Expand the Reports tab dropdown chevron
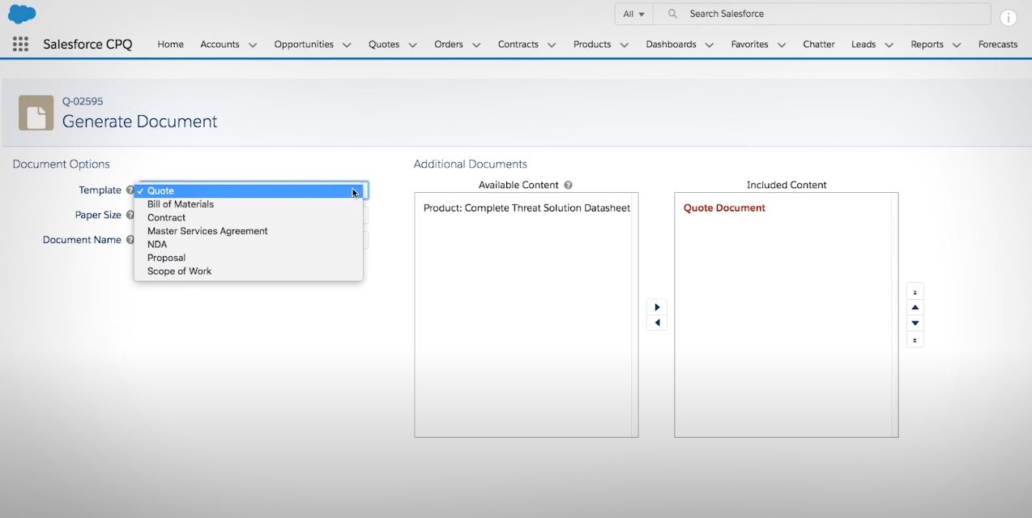Viewport: 1032px width, 518px height. point(957,45)
